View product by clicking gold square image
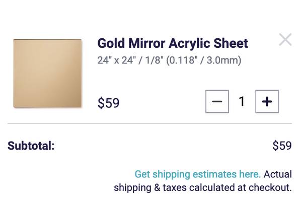 click(48, 74)
